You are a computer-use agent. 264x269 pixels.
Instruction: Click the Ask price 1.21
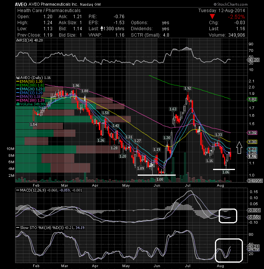[x=77, y=17]
